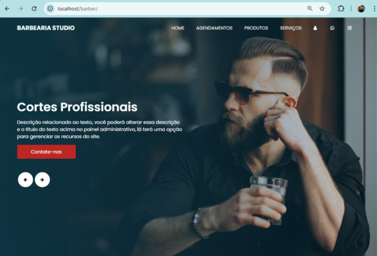Open the WhatsApp icon in the navbar
The image size is (378, 256).
(x=332, y=28)
